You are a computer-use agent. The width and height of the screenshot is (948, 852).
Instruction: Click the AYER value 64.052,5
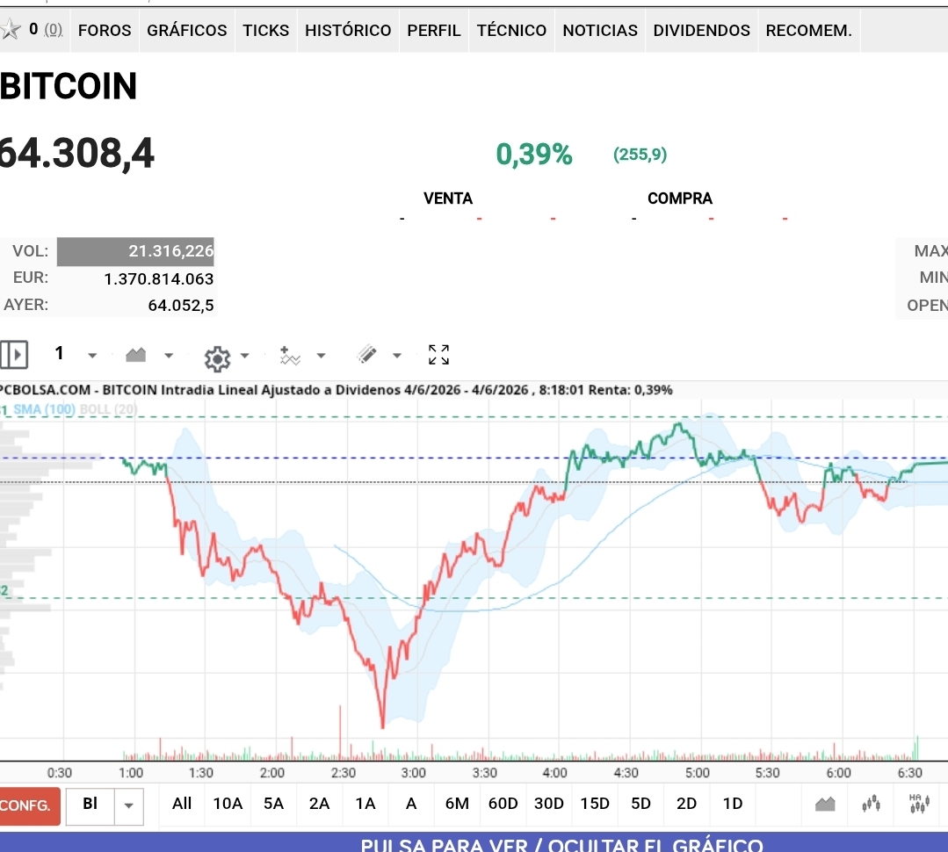coord(181,305)
